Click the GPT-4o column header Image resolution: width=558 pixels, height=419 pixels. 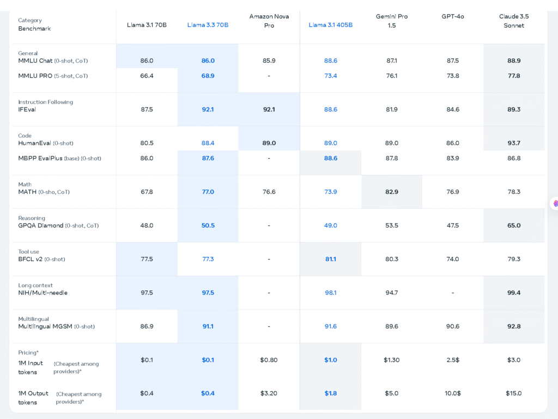pos(452,16)
